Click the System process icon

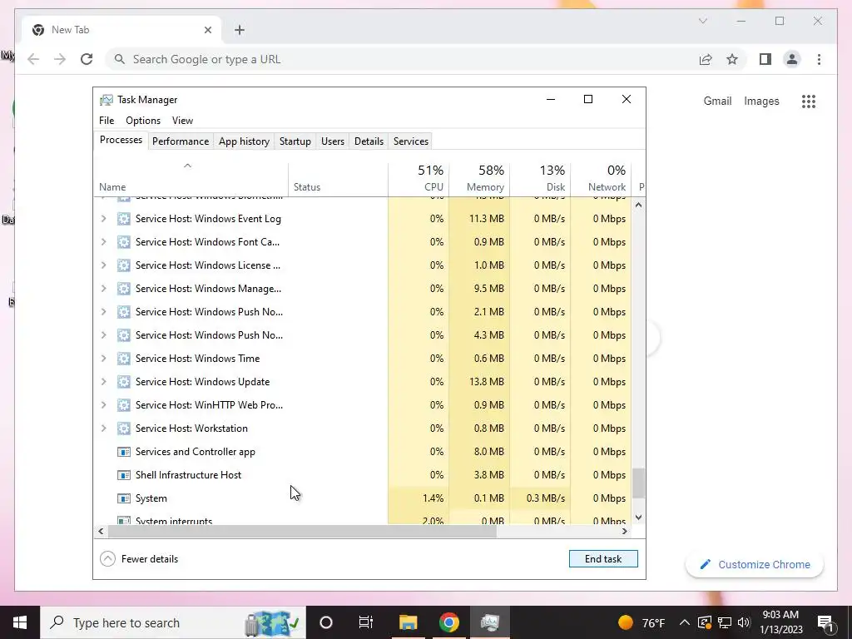(124, 499)
